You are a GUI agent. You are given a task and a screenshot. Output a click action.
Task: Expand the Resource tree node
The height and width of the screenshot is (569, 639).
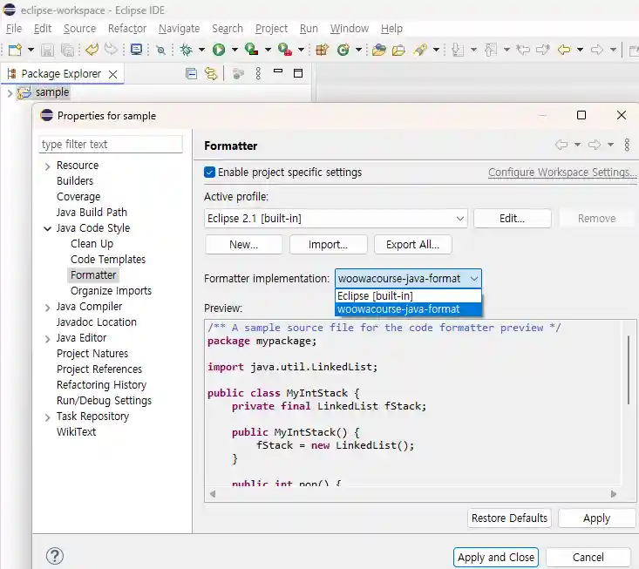[48, 166]
